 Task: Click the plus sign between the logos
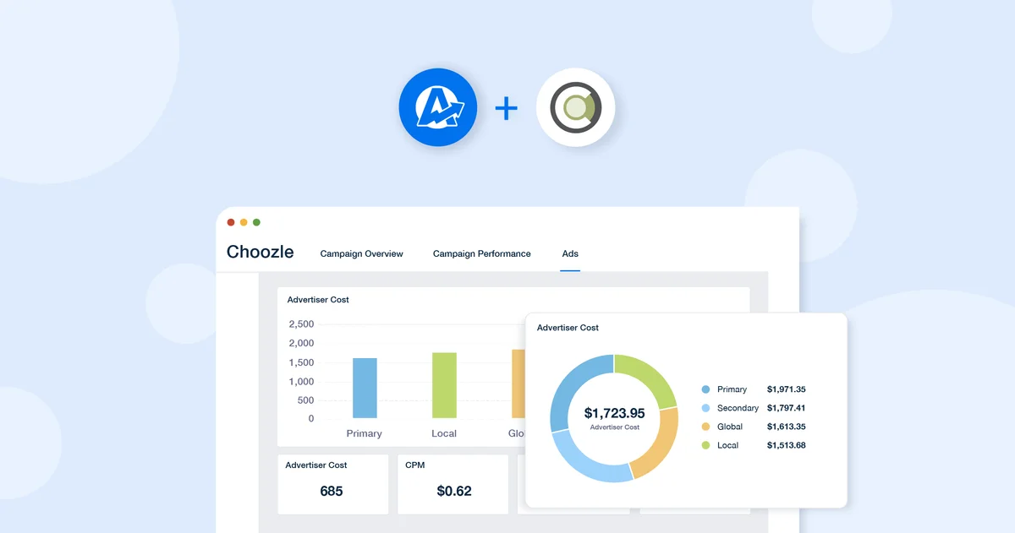[x=506, y=107]
